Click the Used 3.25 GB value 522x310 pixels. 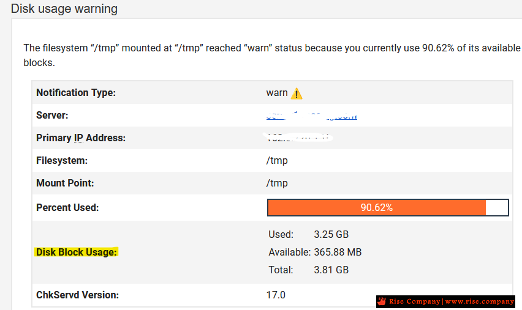[x=331, y=235]
